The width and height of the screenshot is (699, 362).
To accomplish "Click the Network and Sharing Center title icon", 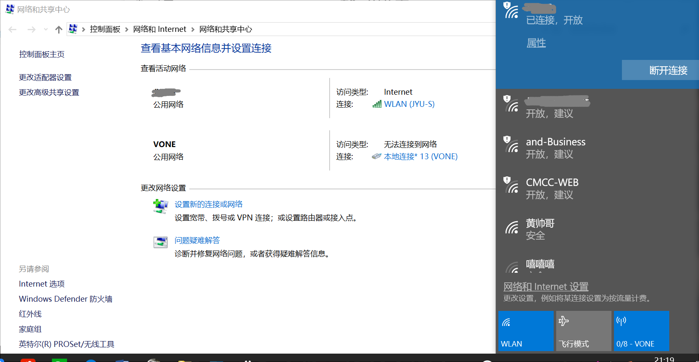I will click(x=10, y=9).
